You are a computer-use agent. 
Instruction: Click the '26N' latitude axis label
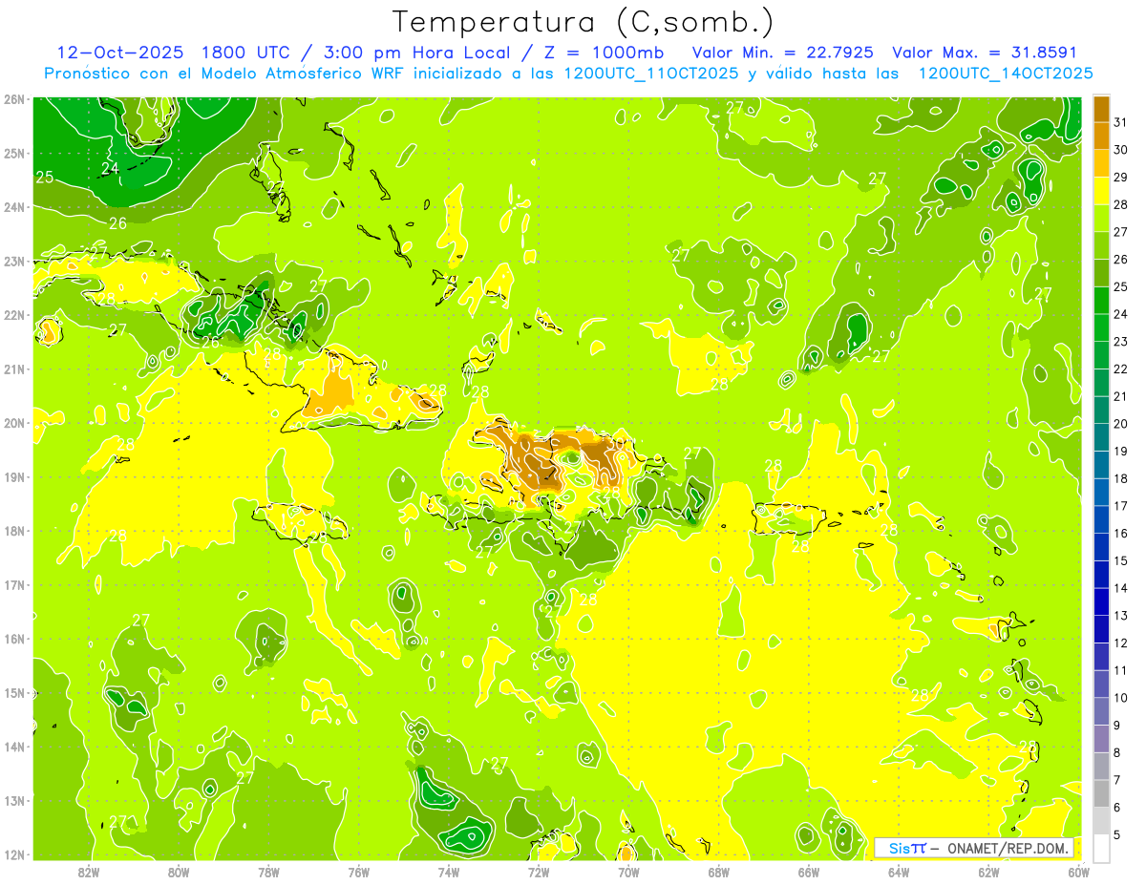14,99
